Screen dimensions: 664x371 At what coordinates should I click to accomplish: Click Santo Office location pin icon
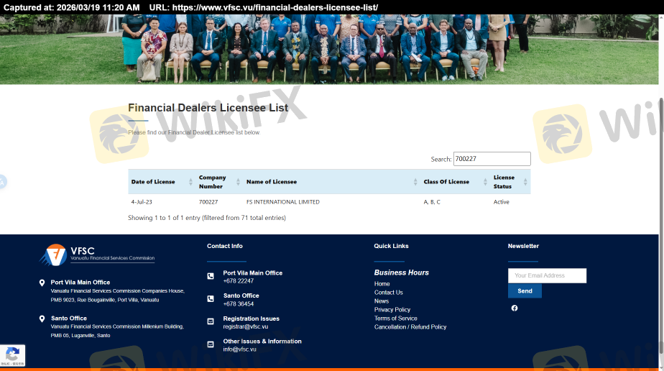42,319
